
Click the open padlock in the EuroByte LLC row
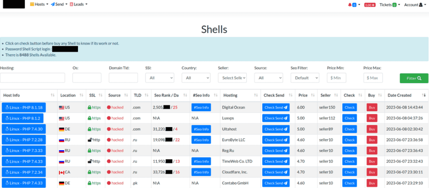click(x=90, y=140)
